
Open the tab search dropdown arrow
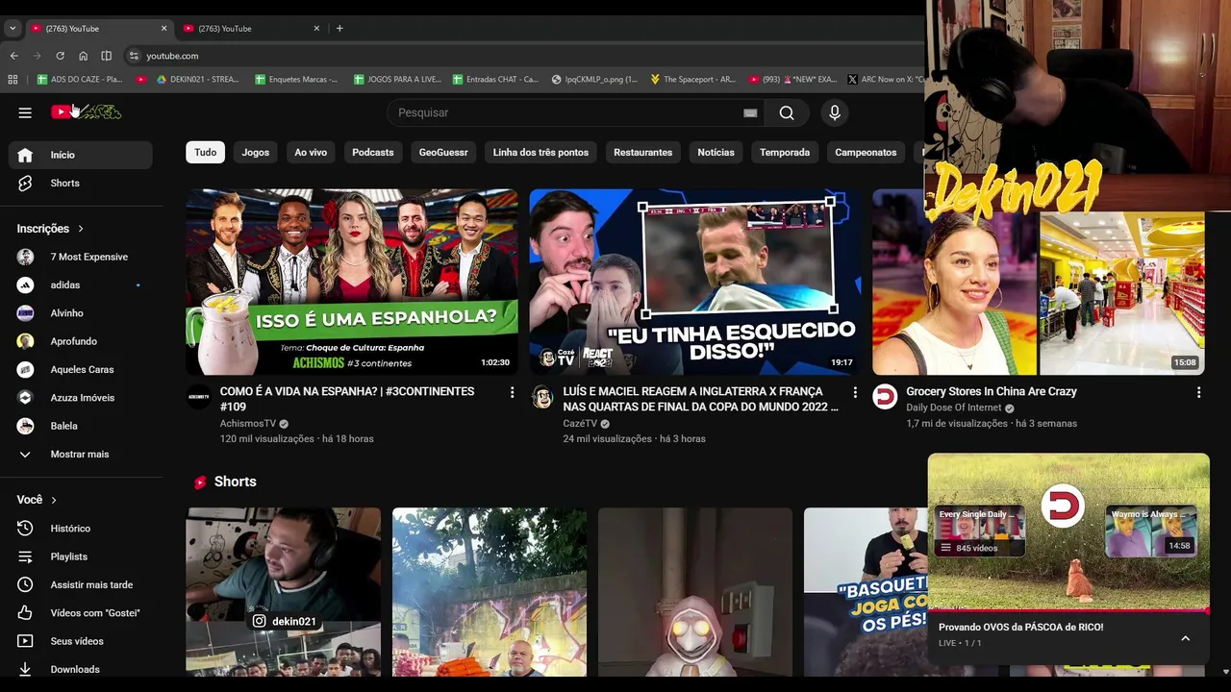pos(13,28)
